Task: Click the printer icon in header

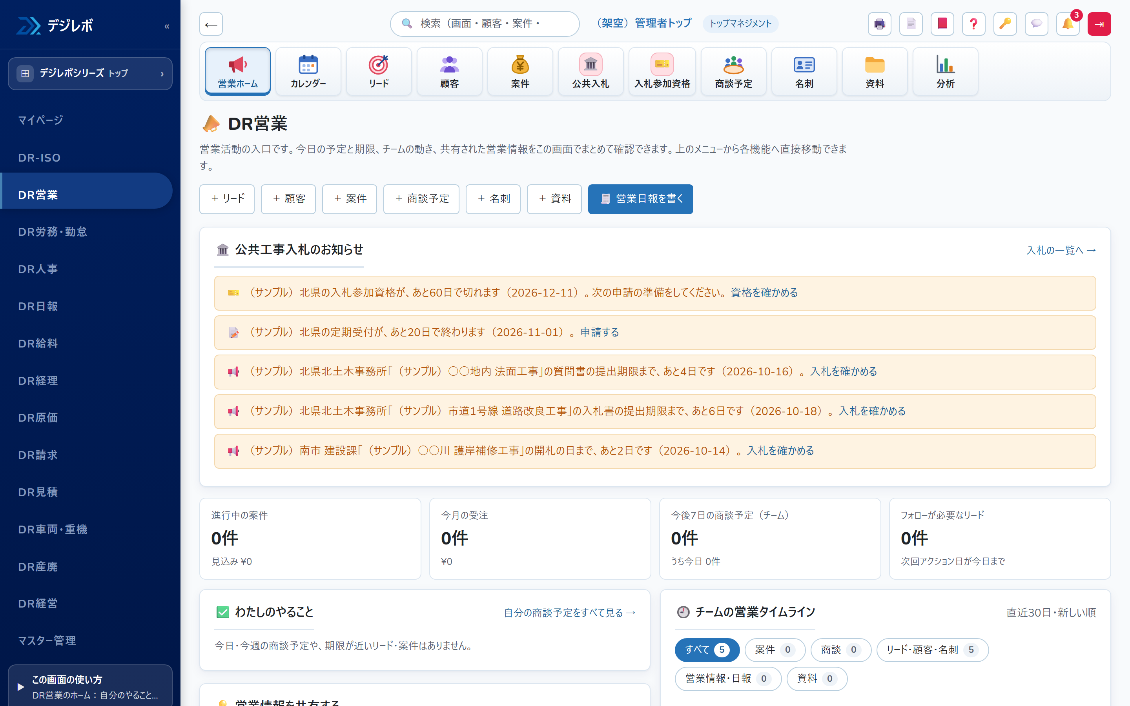Action: [x=880, y=24]
